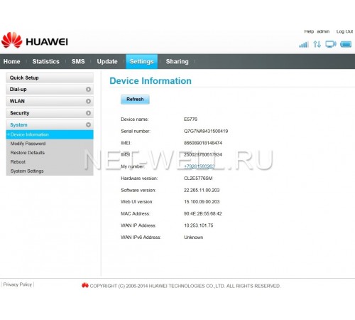355x320 pixels.
Task: Open the Sharing tab
Action: tap(177, 61)
